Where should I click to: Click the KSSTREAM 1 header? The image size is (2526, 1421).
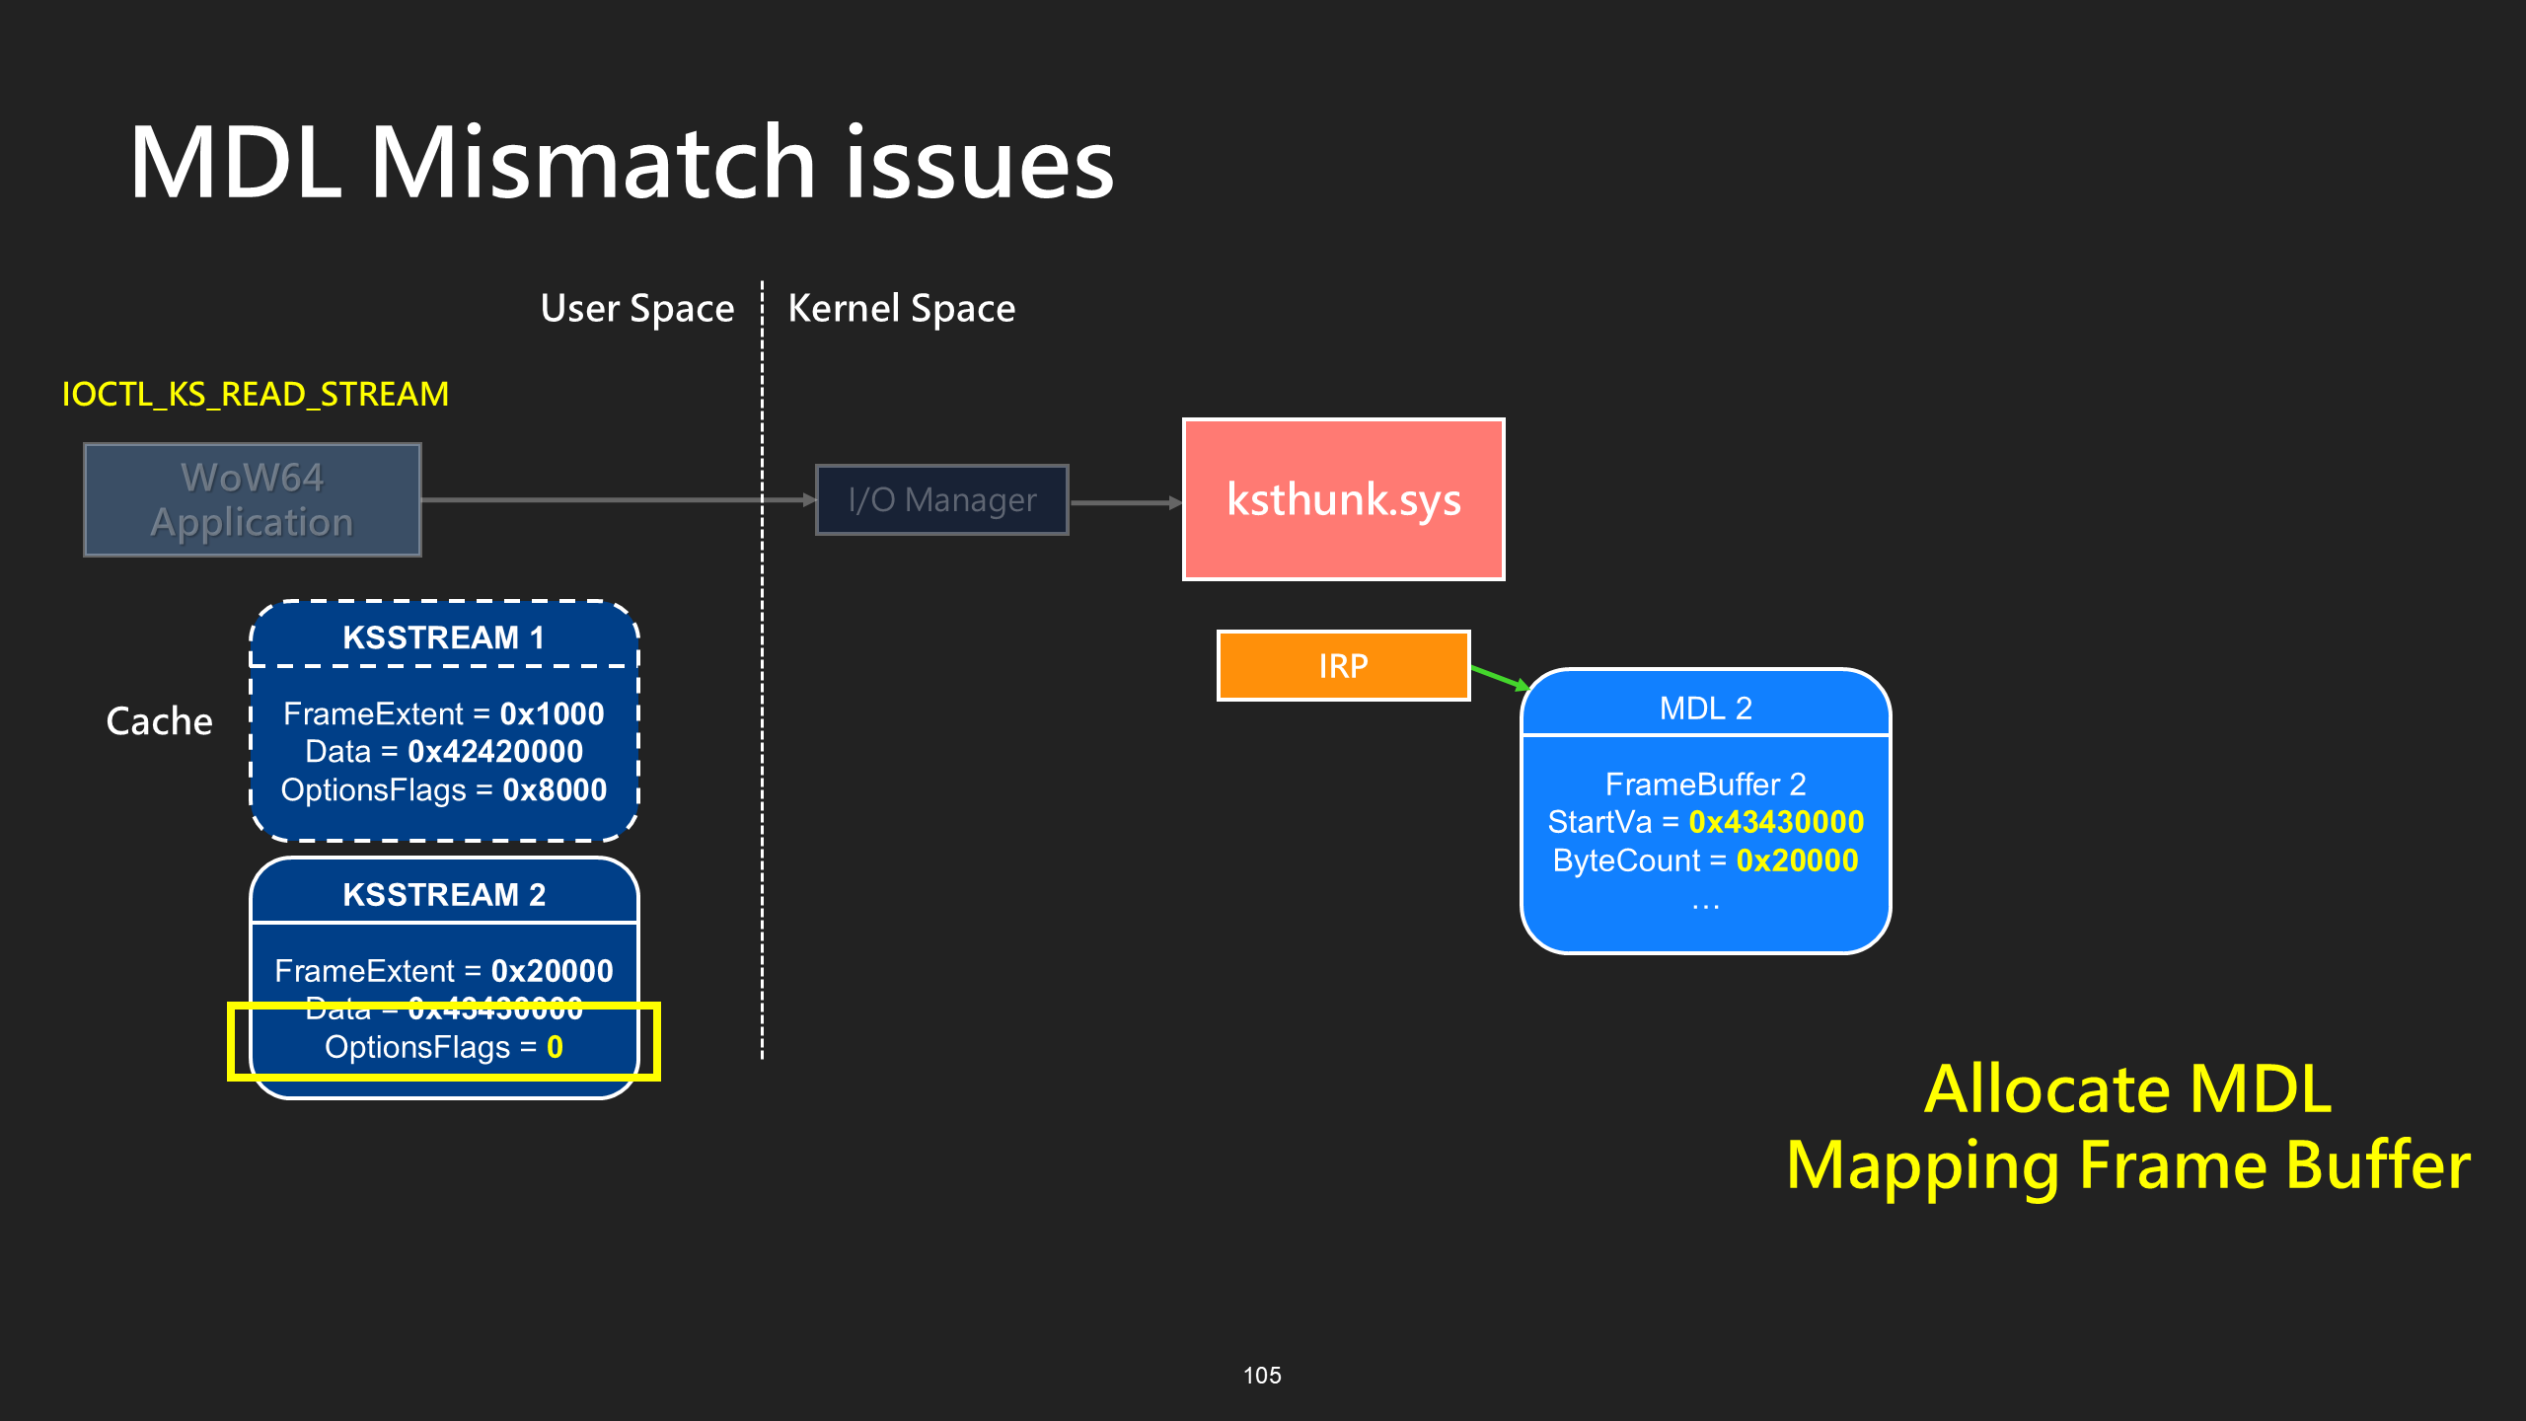443,637
